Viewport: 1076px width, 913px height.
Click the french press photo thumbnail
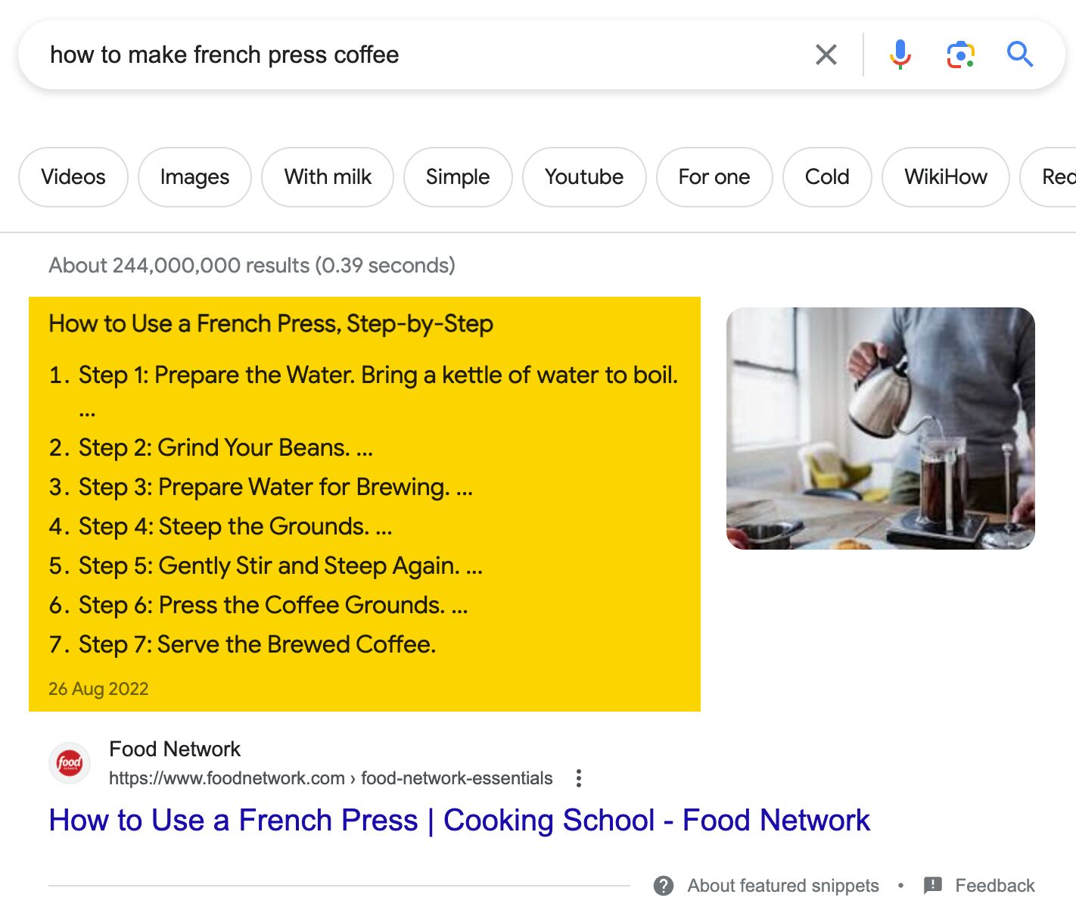[881, 426]
